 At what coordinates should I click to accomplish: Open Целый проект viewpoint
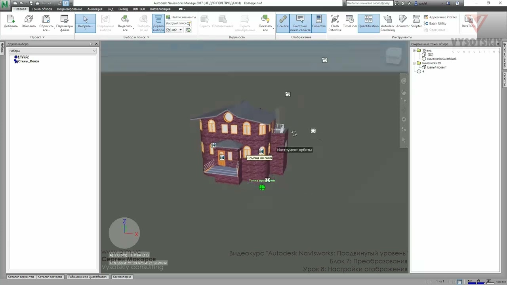tap(436, 67)
